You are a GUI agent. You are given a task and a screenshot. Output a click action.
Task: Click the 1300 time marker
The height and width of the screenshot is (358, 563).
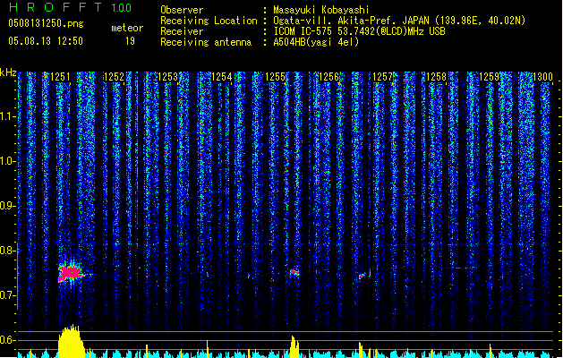[x=543, y=77]
